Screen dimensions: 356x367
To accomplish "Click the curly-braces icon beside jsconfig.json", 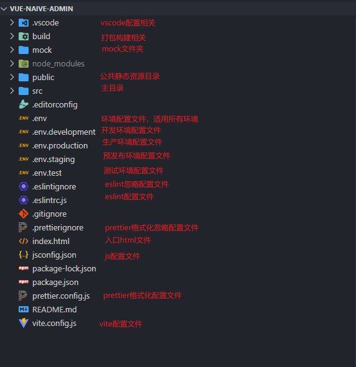I will pos(24,255).
